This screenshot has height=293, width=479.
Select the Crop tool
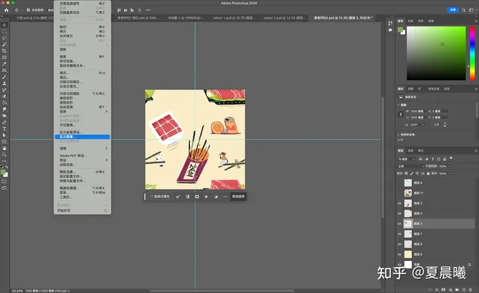(4, 50)
